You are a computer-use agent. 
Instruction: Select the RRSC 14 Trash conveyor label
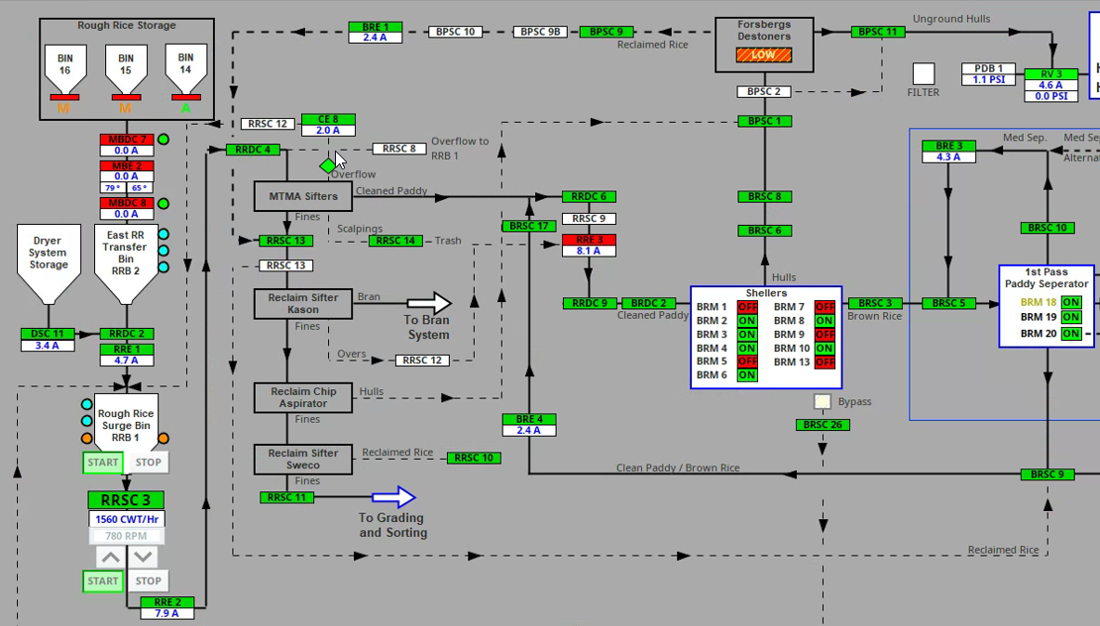[395, 241]
